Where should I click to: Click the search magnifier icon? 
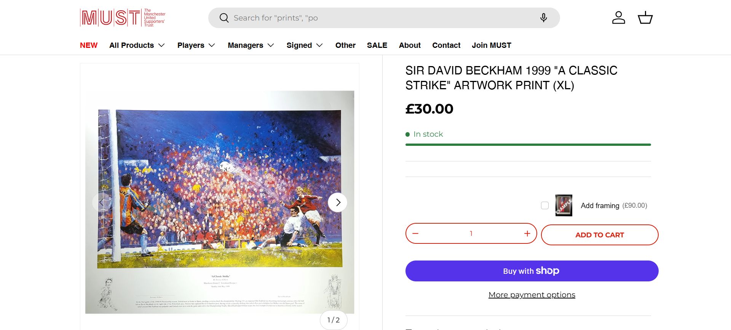point(224,18)
